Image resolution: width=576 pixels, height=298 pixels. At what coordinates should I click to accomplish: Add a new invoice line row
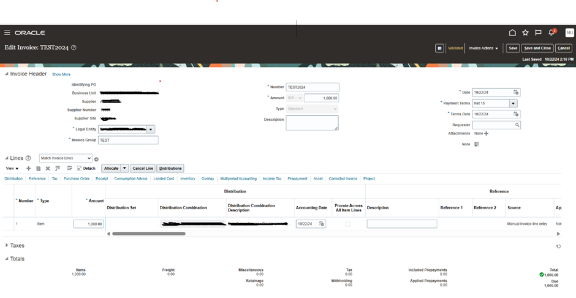click(x=28, y=169)
